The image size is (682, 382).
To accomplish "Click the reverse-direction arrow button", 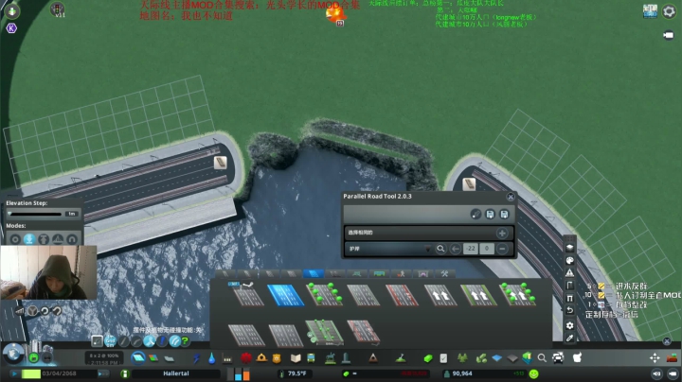I will click(x=455, y=249).
